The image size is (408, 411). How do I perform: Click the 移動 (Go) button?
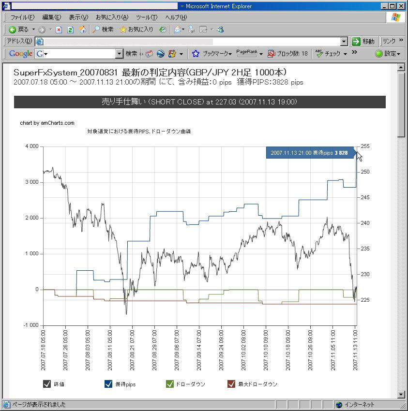(363, 42)
